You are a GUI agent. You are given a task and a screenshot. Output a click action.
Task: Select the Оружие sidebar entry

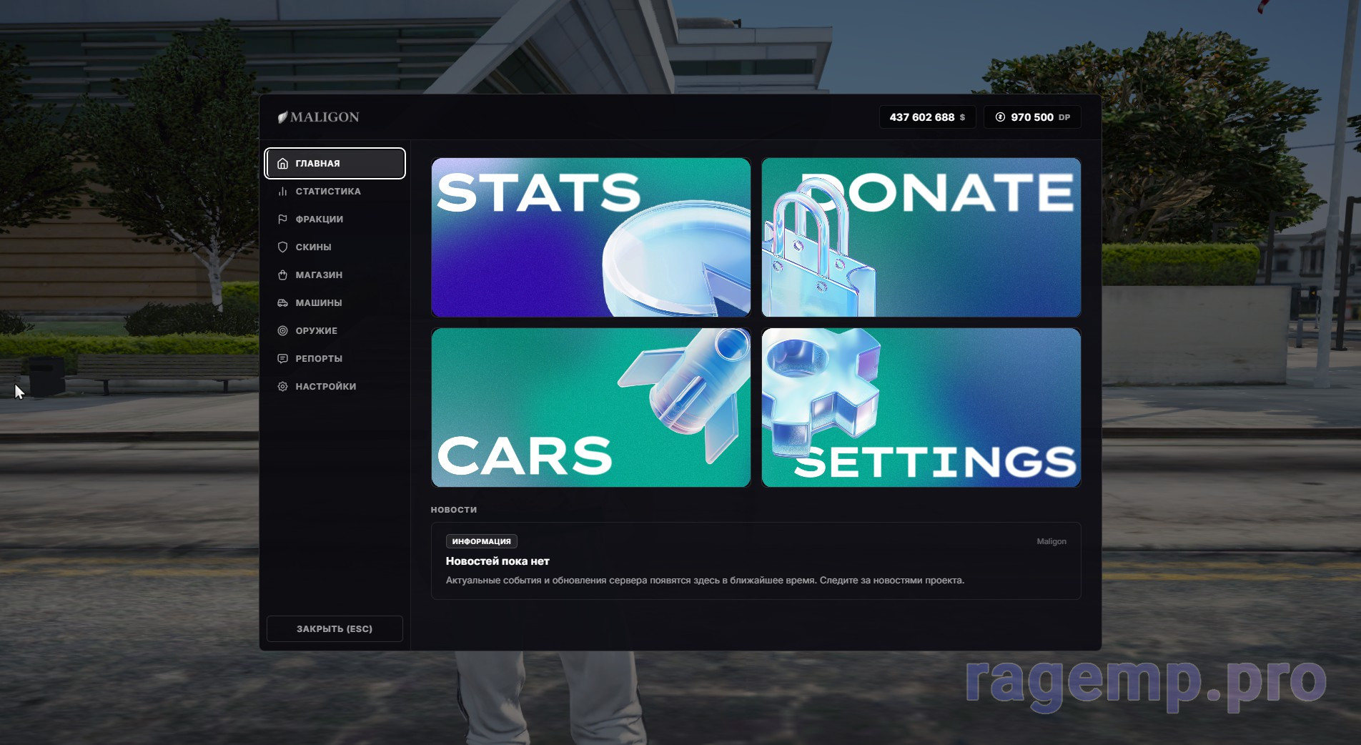(x=335, y=331)
